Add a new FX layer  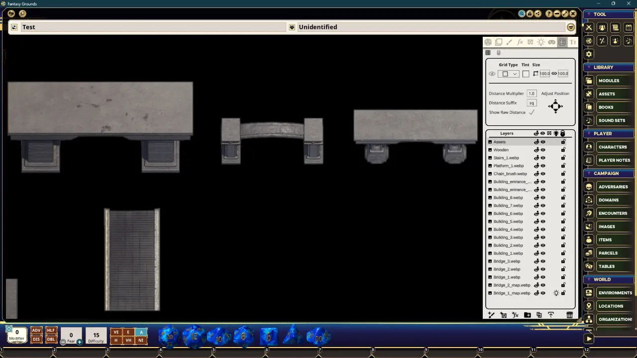pyautogui.click(x=515, y=315)
